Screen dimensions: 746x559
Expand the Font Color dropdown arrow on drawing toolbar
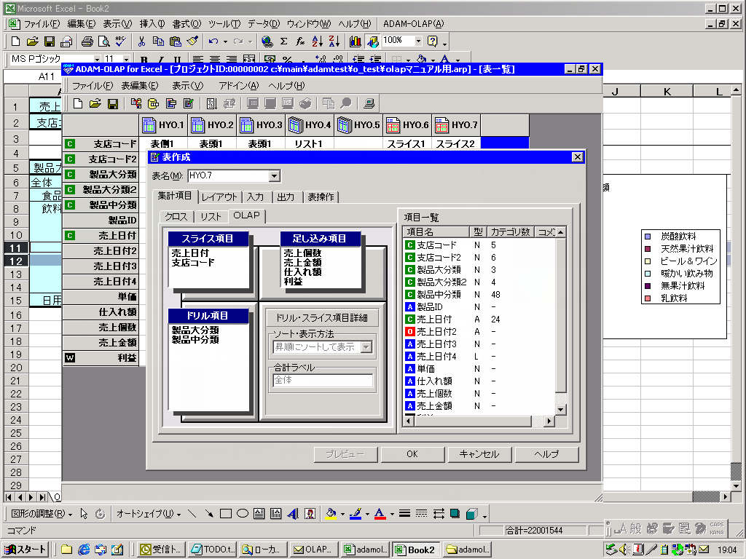coord(392,513)
